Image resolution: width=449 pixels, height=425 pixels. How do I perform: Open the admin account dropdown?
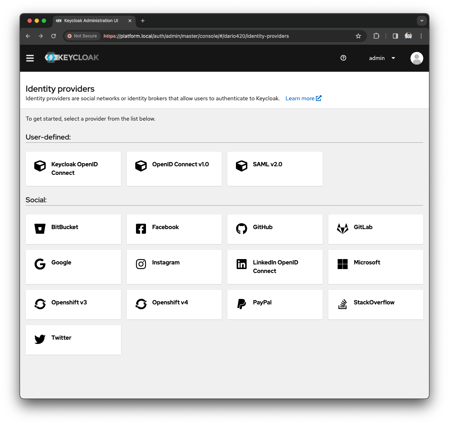[x=382, y=58]
